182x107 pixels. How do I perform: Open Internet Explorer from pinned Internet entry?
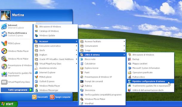(16, 26)
